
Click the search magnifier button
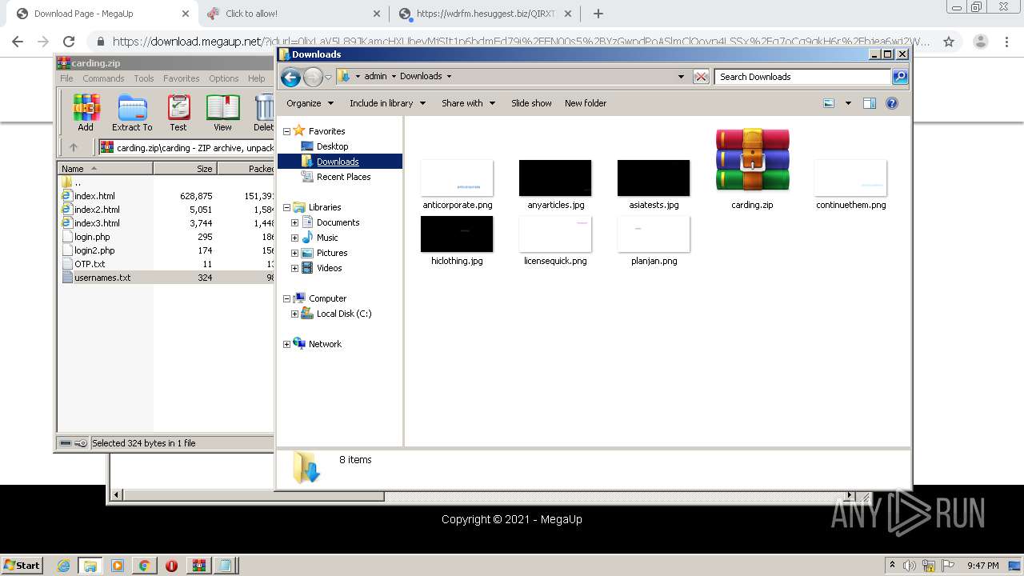click(x=900, y=77)
